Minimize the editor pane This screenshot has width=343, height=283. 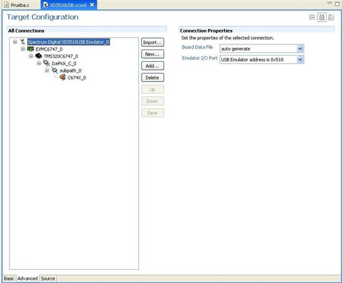[330, 3]
